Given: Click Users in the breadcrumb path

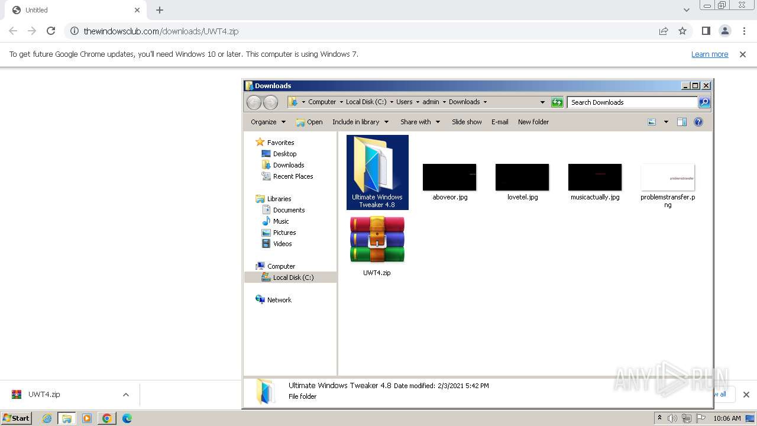Looking at the screenshot, I should coord(405,102).
